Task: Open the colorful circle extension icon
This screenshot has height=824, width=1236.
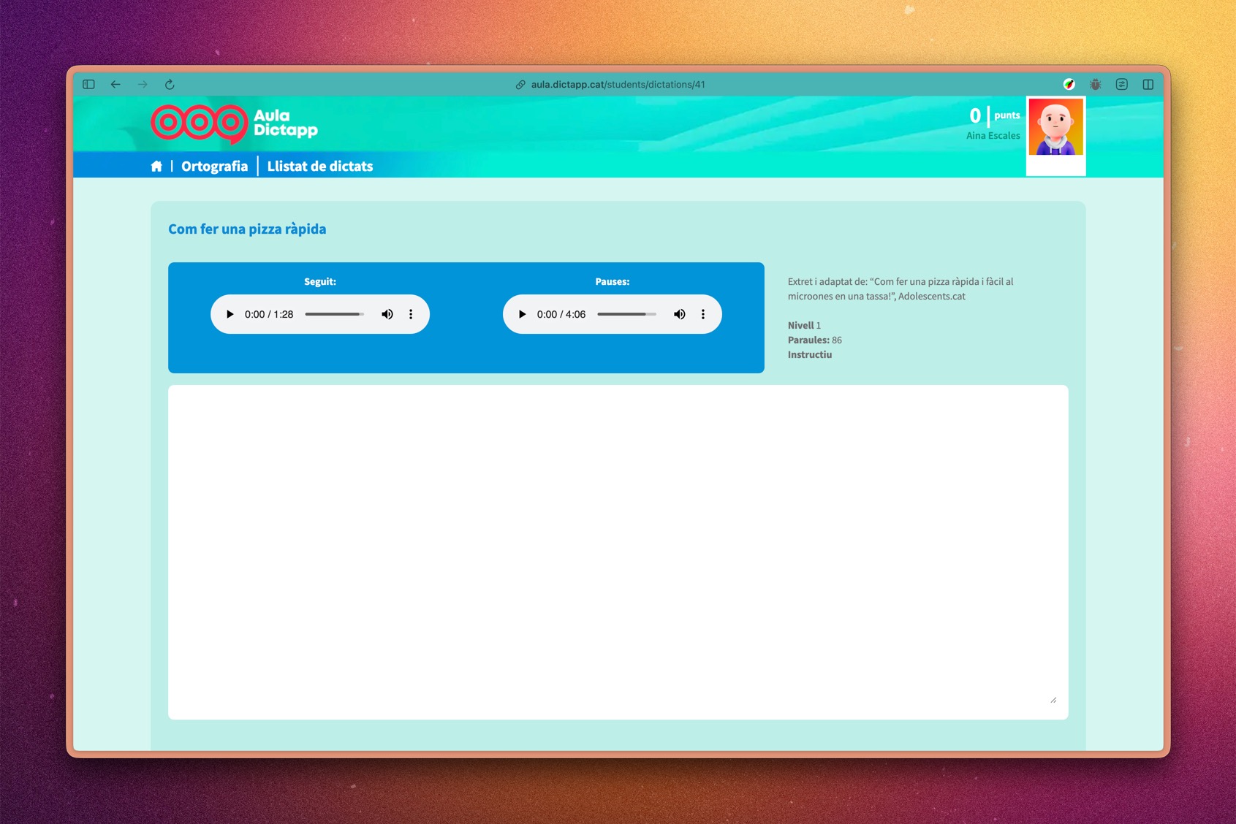Action: pos(1069,84)
